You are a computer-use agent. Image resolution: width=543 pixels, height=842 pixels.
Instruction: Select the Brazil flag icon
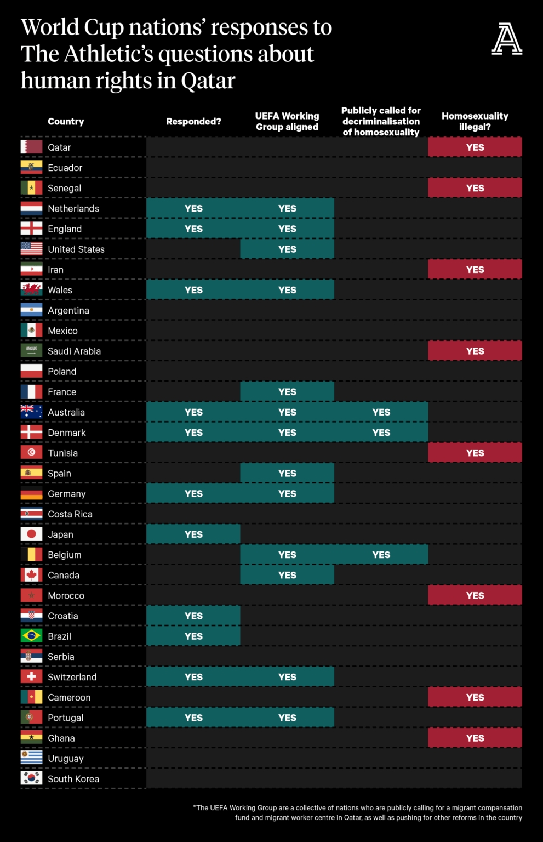[31, 636]
